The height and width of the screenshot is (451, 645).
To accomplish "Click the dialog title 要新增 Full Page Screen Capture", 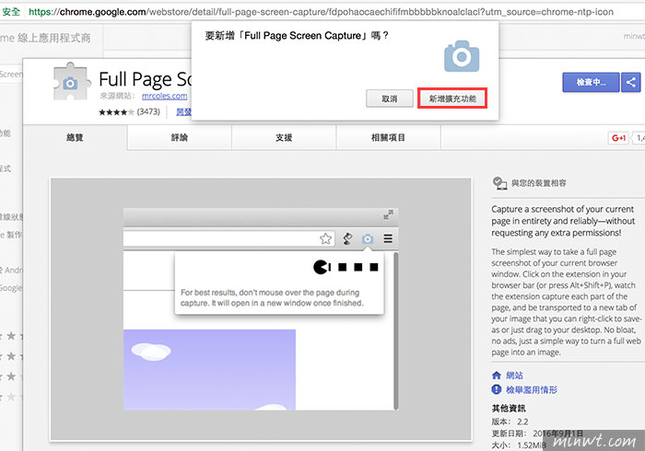I will (297, 36).
